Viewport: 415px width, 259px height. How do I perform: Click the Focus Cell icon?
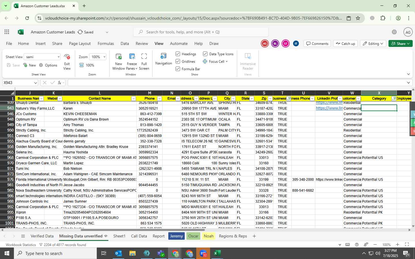[205, 61]
